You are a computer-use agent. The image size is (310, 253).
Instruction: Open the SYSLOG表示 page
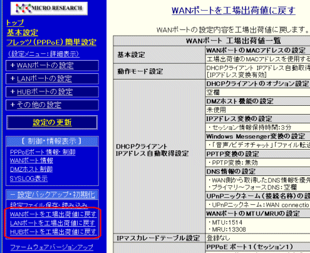29,178
